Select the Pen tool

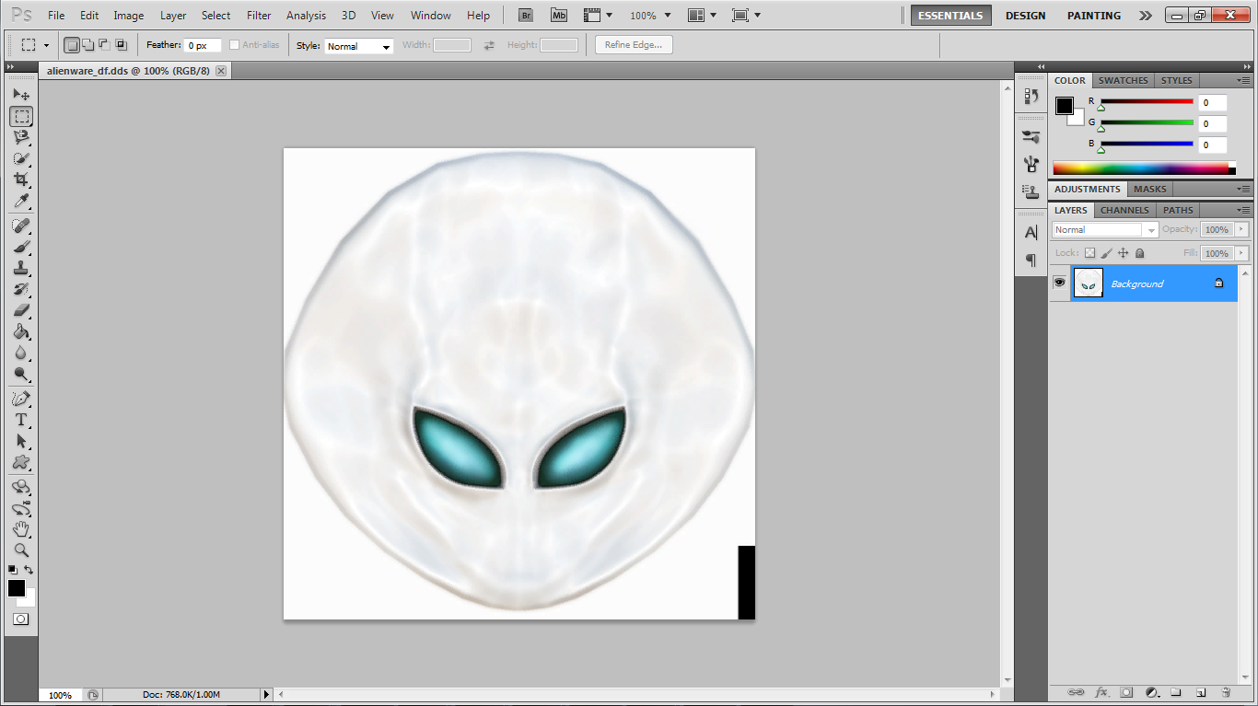click(x=21, y=399)
